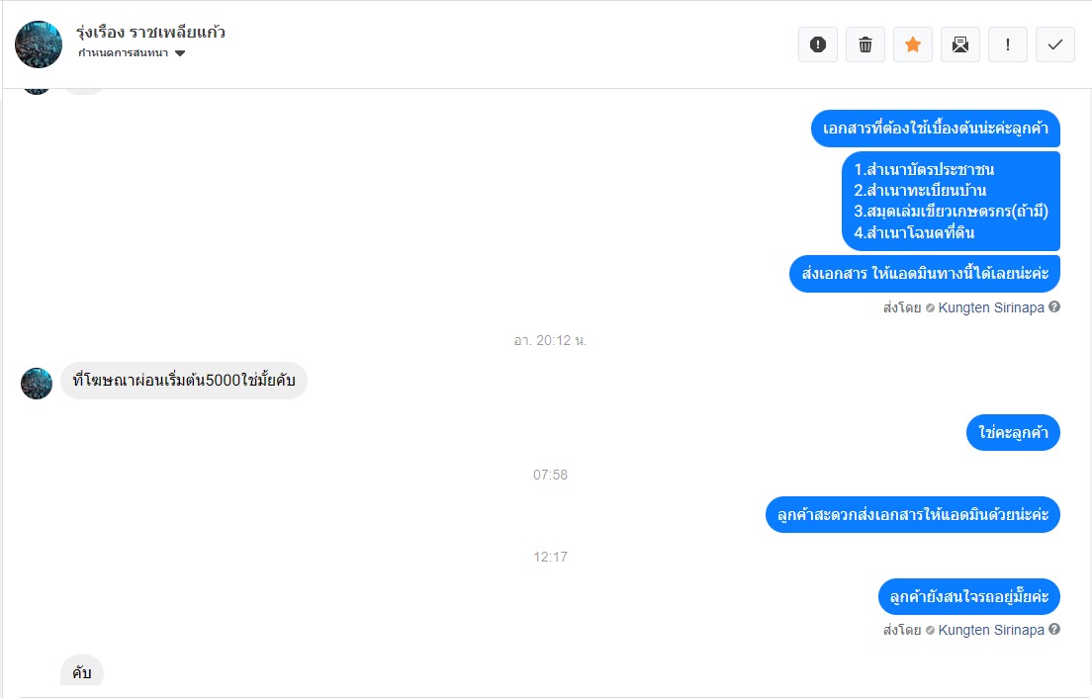The width and height of the screenshot is (1092, 698).
Task: Click the lower Kungten Sirinapa sender name
Action: 991,630
